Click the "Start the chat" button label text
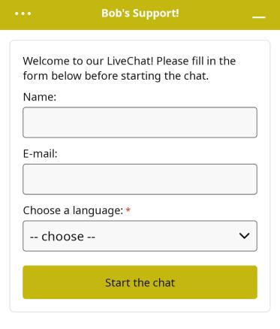 140,282
